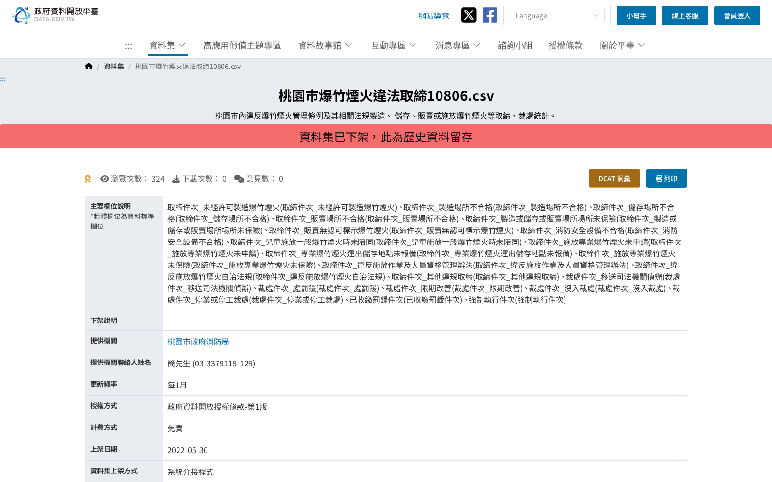Expand the 資料故事館 menu
This screenshot has height=482, width=772.
pos(325,45)
